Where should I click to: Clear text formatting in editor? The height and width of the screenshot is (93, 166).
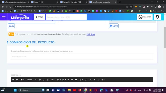(86, 80)
